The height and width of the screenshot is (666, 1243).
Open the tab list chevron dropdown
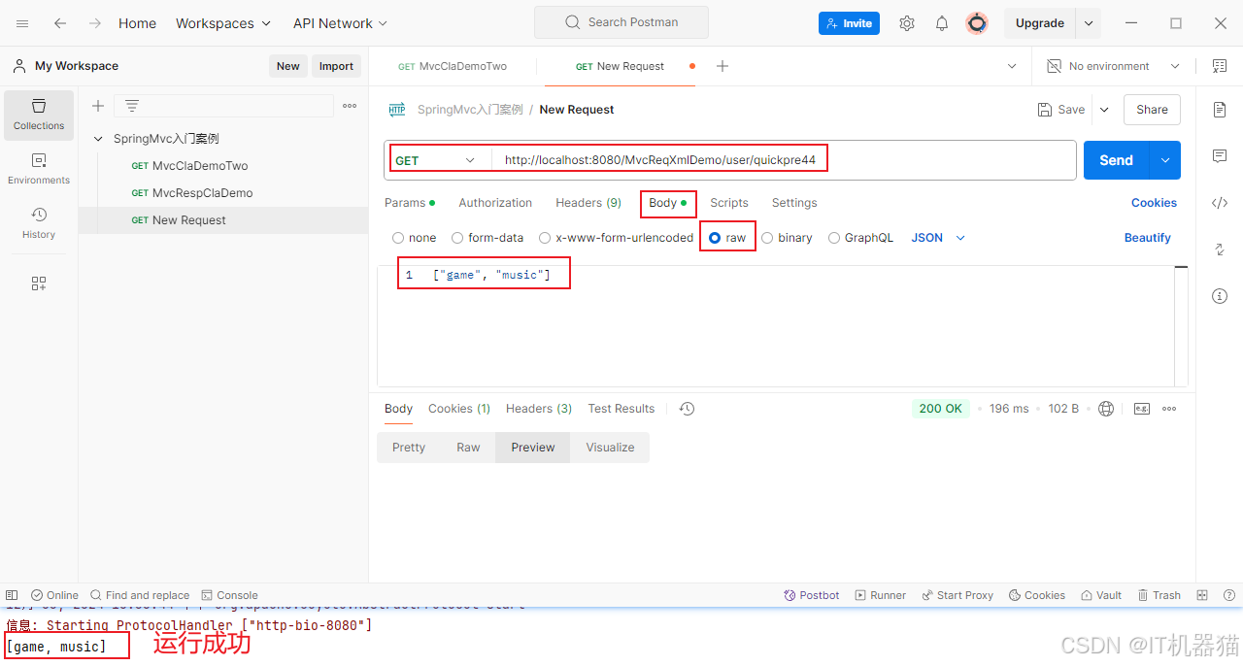tap(1012, 66)
